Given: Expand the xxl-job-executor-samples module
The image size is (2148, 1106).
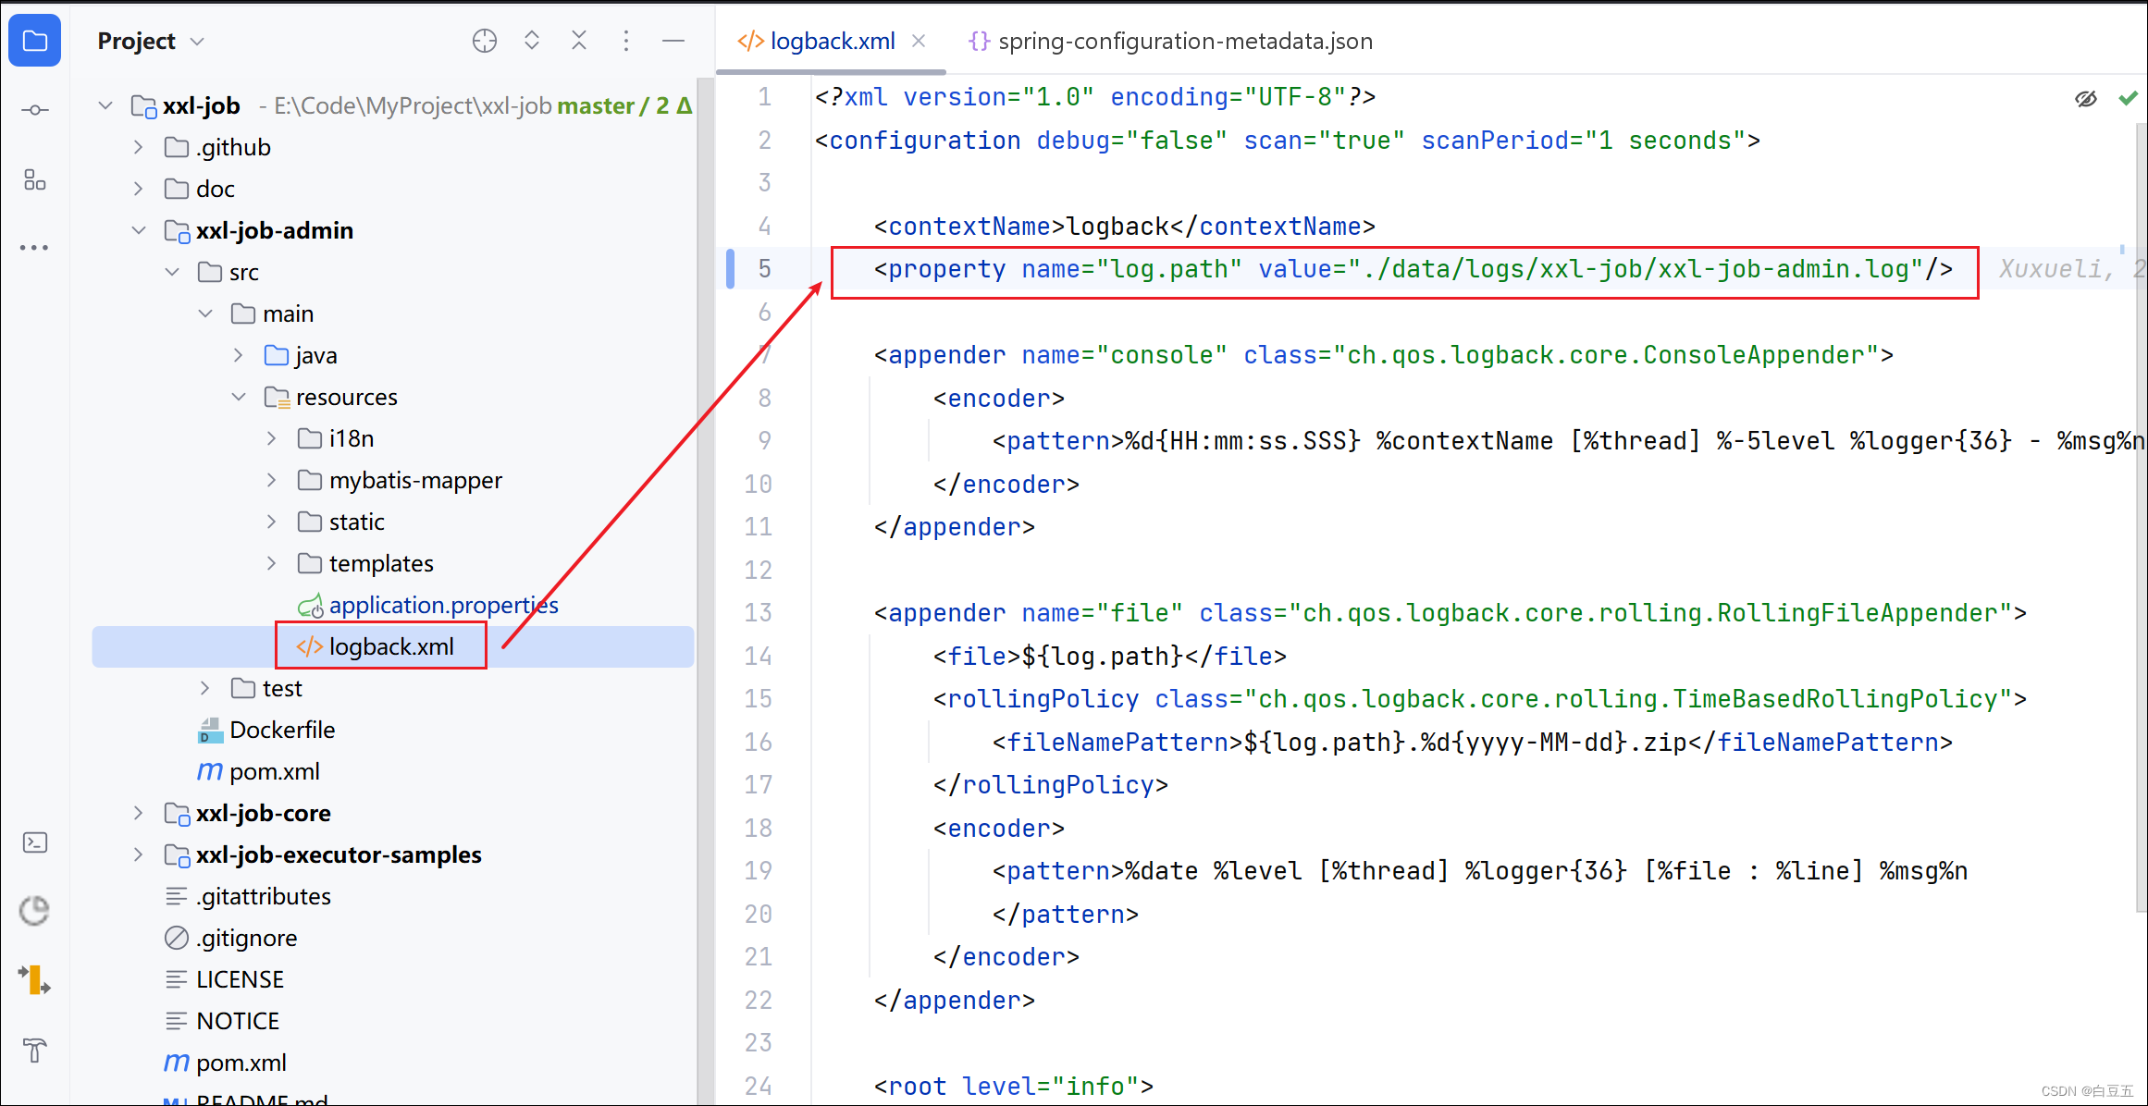Looking at the screenshot, I should (142, 852).
